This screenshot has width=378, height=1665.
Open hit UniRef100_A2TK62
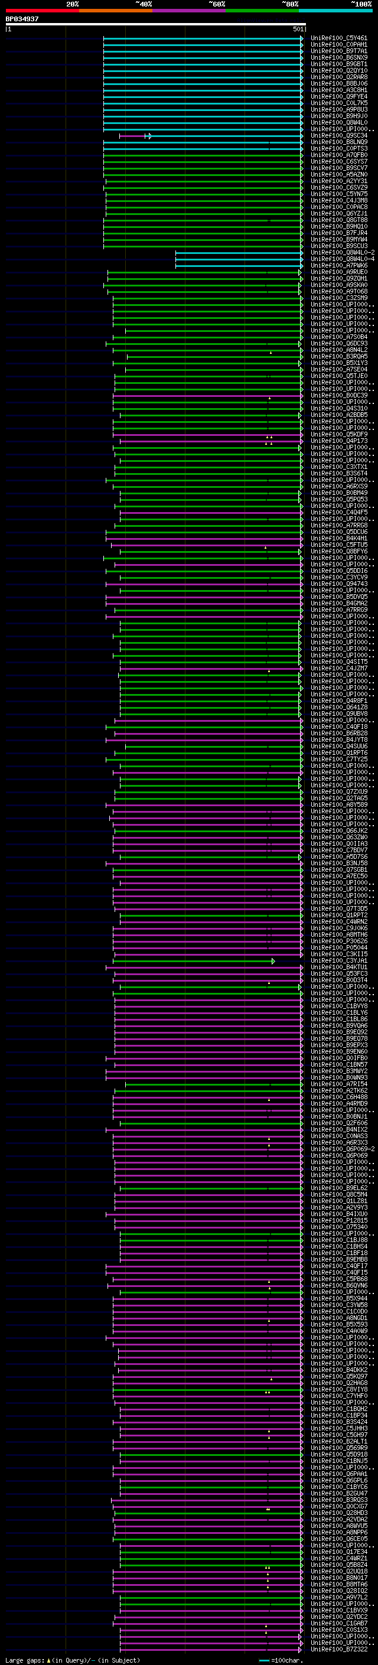(339, 1091)
